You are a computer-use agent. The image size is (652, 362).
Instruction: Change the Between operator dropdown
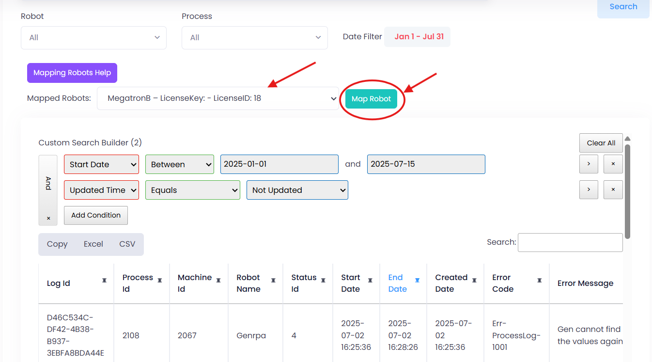click(179, 164)
